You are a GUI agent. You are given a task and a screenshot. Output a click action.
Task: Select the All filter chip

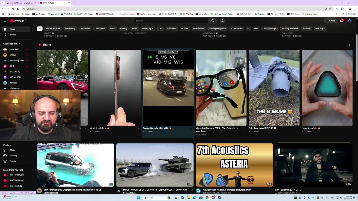coord(40,28)
